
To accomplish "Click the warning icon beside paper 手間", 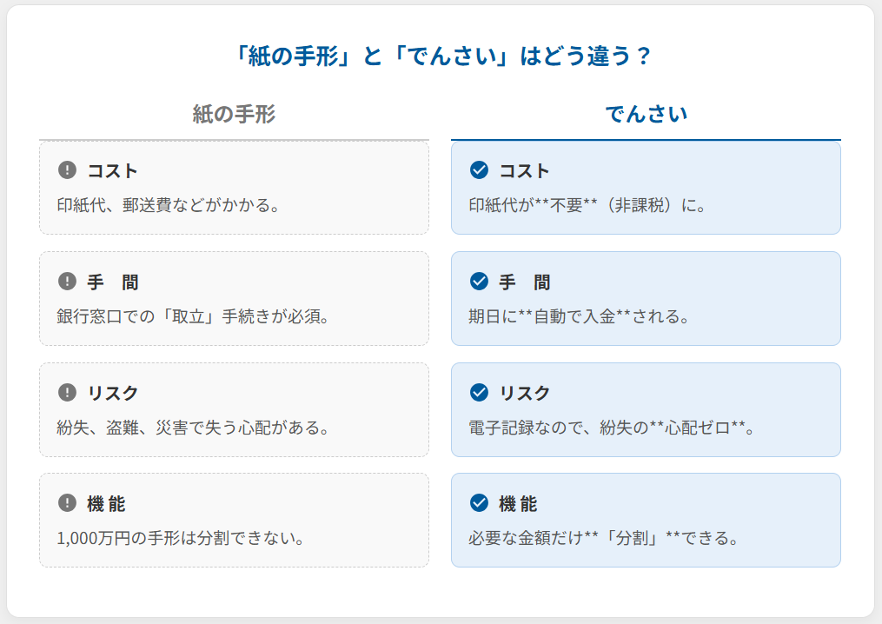I will pos(67,281).
